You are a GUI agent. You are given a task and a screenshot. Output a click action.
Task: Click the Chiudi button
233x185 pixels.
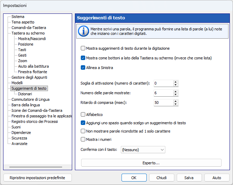(x=162, y=178)
